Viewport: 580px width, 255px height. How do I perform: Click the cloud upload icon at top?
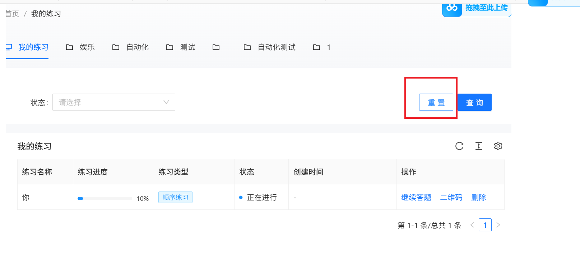(452, 8)
